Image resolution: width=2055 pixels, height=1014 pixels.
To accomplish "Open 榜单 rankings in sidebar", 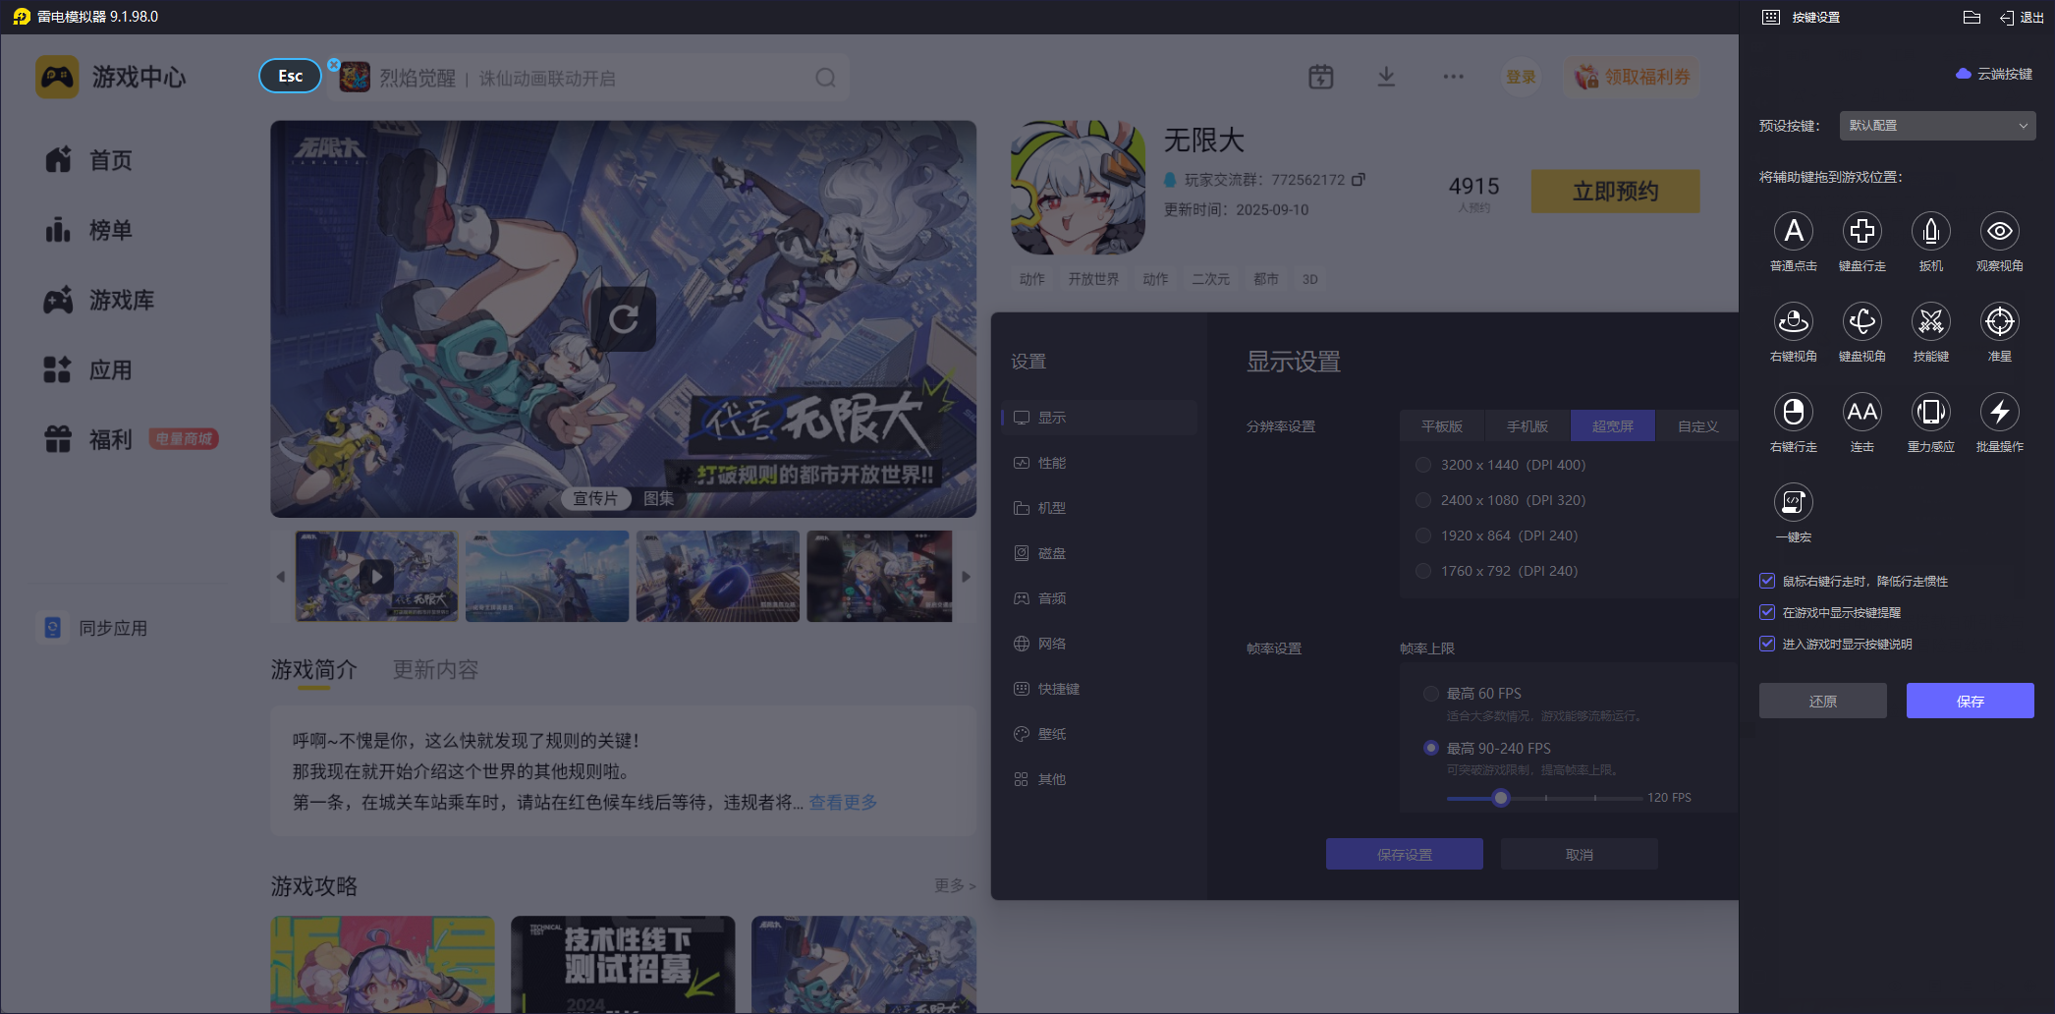I will 88,230.
